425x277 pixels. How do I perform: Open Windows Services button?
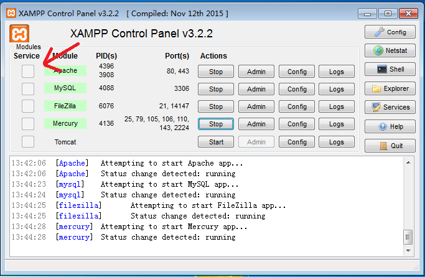(x=390, y=107)
